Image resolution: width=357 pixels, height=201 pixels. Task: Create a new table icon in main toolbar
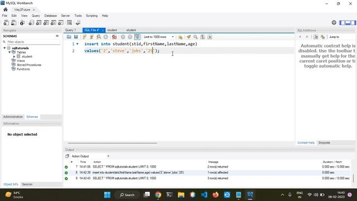click(38, 22)
